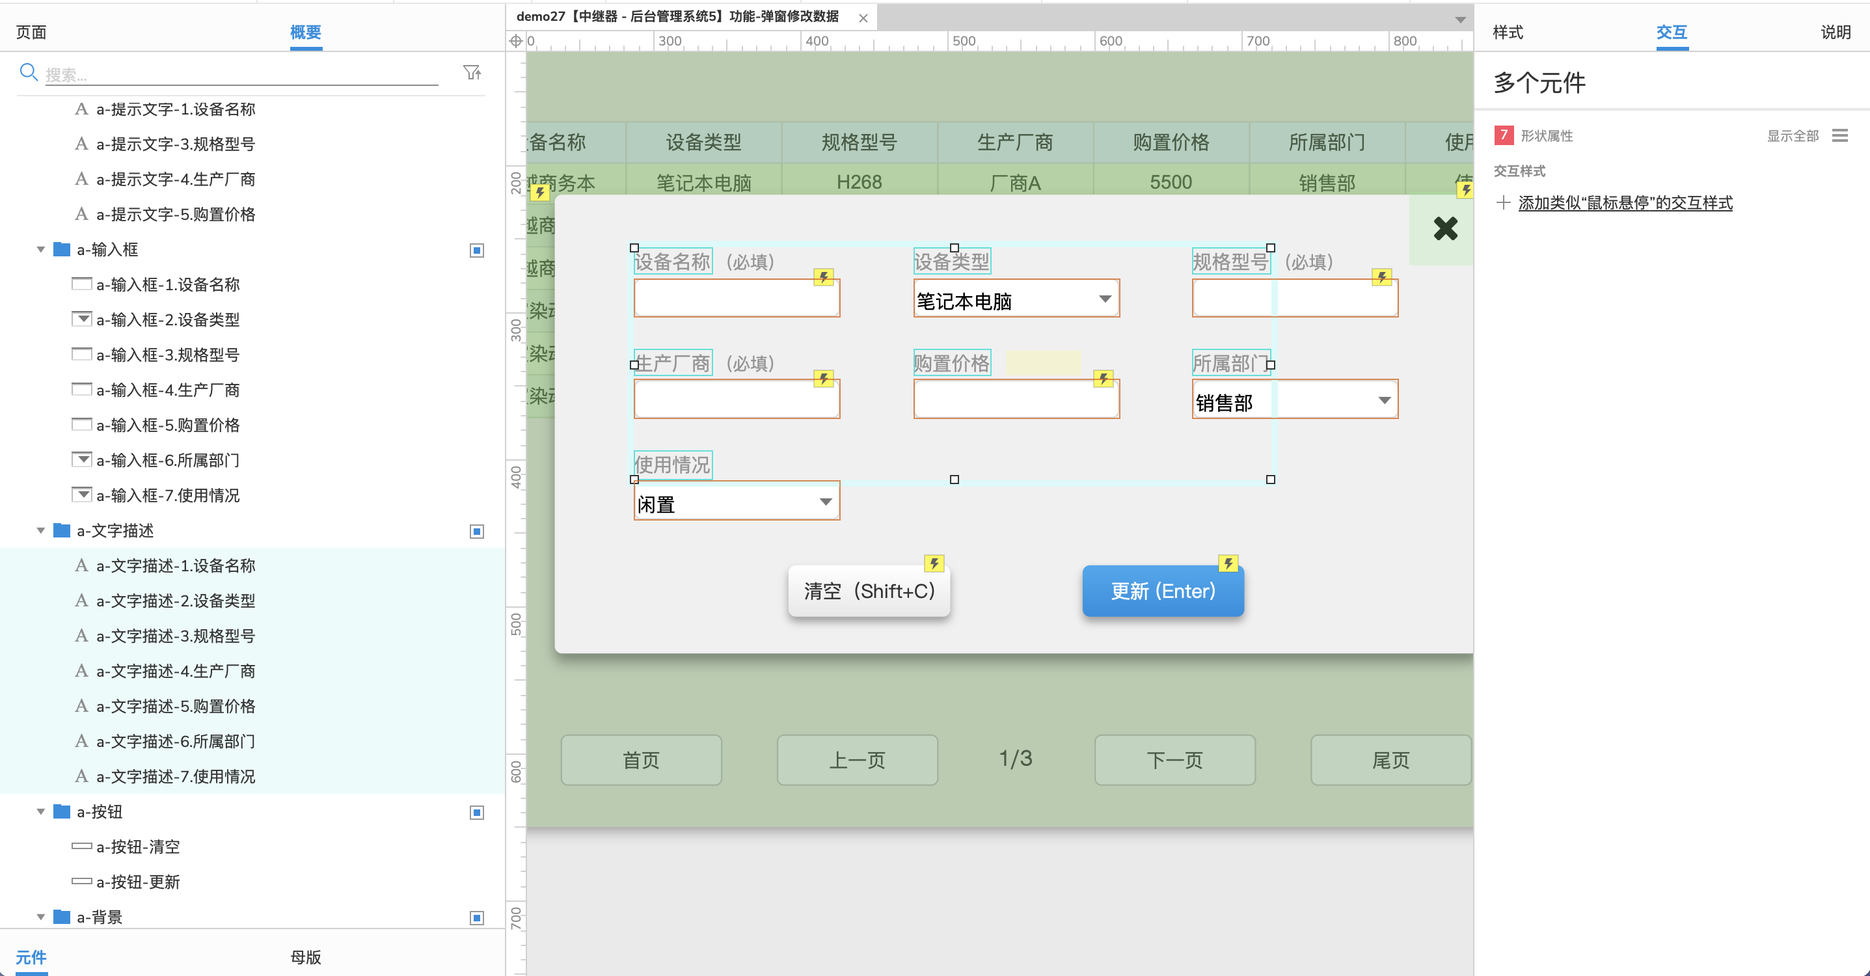The image size is (1870, 976).
Task: Click plus icon to add interaction style
Action: coord(1504,202)
